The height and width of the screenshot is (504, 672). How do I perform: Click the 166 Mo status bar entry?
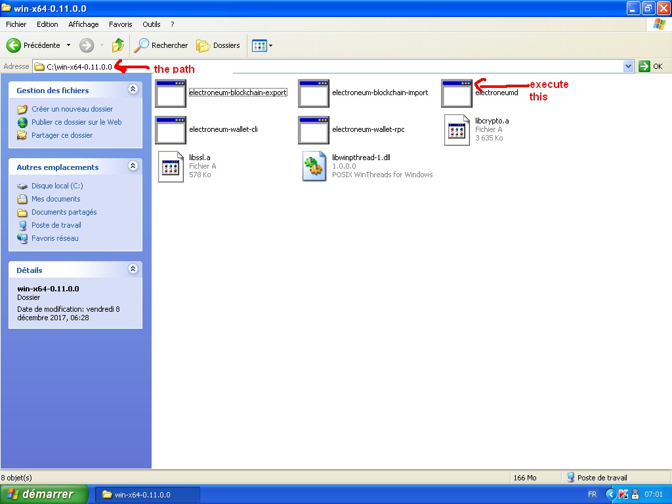(525, 478)
